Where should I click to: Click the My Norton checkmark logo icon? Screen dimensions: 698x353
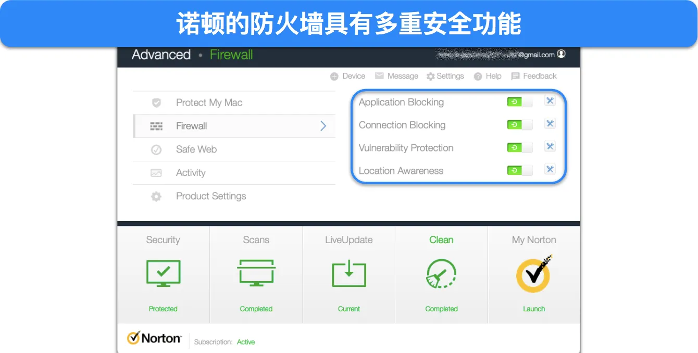tap(534, 274)
